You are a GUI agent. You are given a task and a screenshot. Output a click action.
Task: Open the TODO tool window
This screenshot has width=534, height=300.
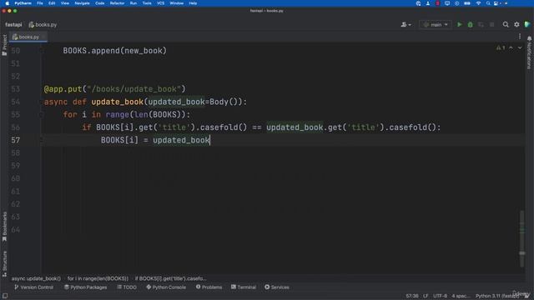click(x=127, y=287)
